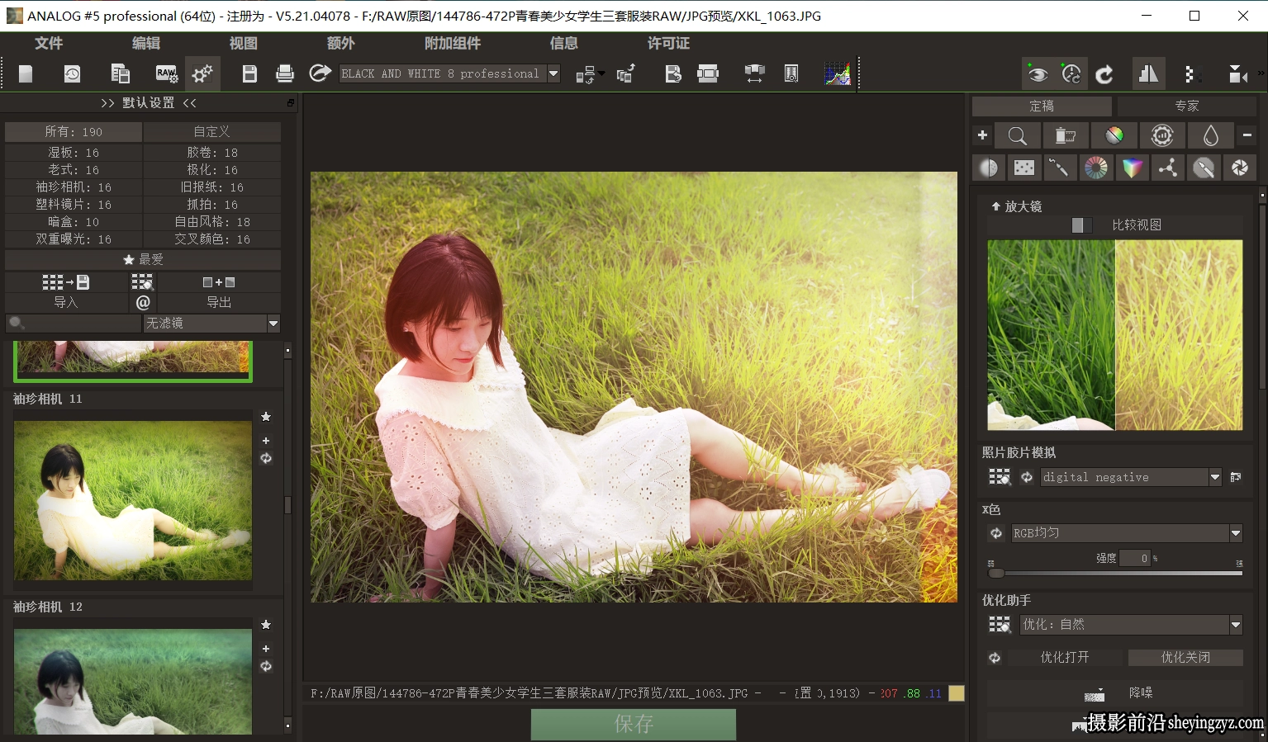Select the color/grayscale ball icon

[1114, 135]
